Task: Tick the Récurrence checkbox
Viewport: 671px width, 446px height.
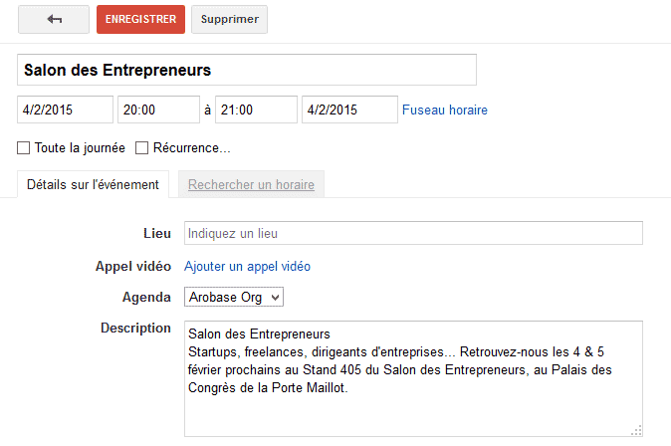Action: pos(141,148)
